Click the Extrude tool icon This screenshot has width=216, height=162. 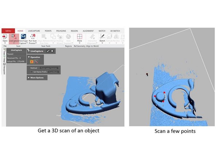pyautogui.click(x=109, y=36)
